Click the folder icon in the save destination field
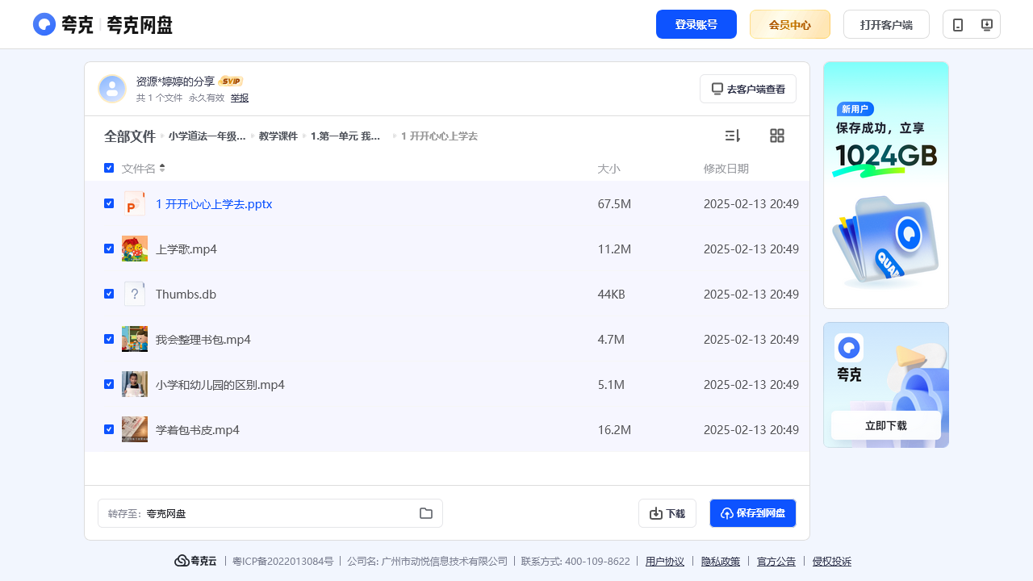Image resolution: width=1033 pixels, height=581 pixels. click(426, 513)
